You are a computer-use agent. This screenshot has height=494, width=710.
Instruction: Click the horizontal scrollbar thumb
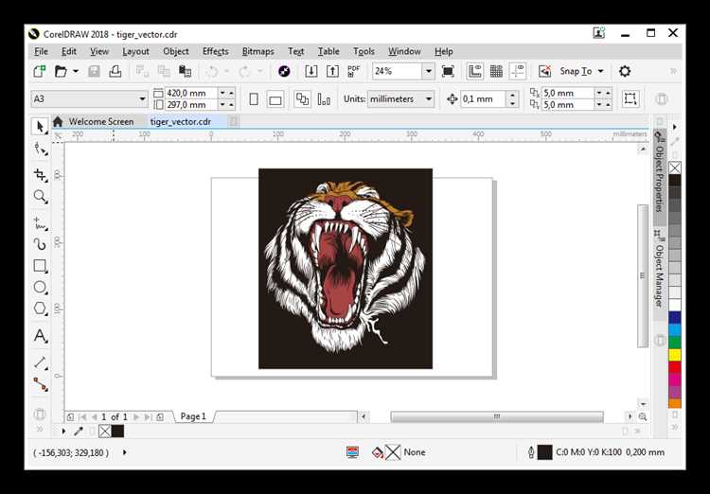click(x=497, y=416)
